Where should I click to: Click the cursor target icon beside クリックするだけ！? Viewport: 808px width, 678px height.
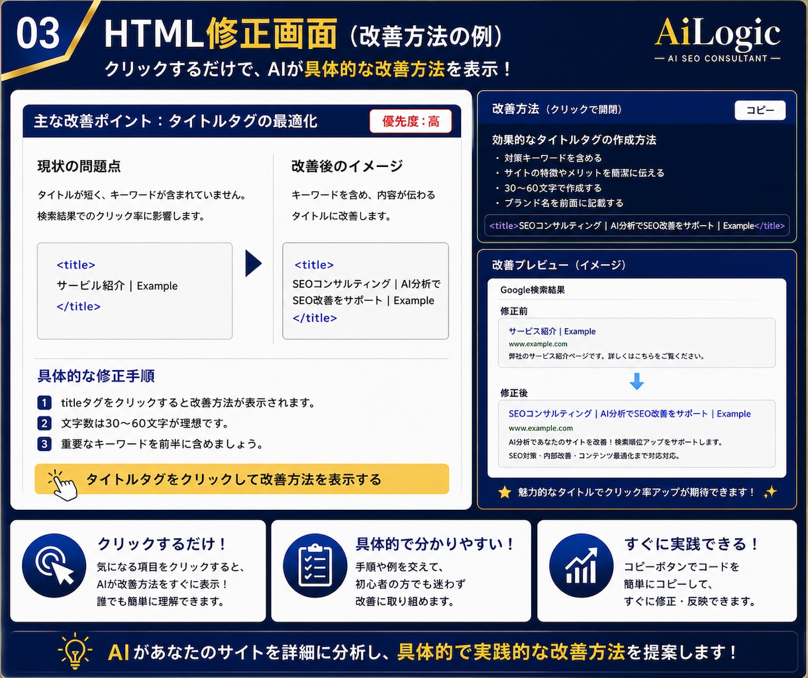coord(54,566)
